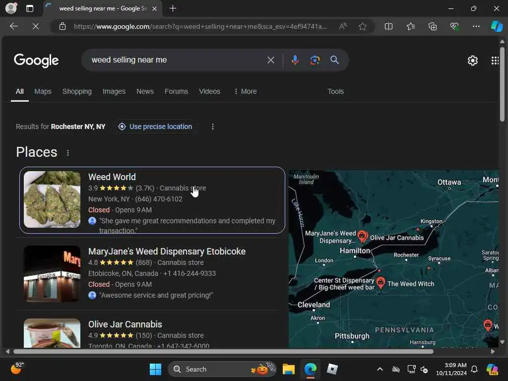Open notifications bell in taskbar
The width and height of the screenshot is (508, 381).
point(474,369)
